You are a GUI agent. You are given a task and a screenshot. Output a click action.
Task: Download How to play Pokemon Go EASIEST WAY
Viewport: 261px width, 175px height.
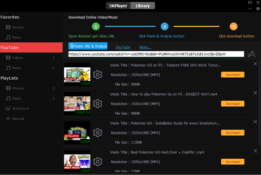[x=233, y=104]
